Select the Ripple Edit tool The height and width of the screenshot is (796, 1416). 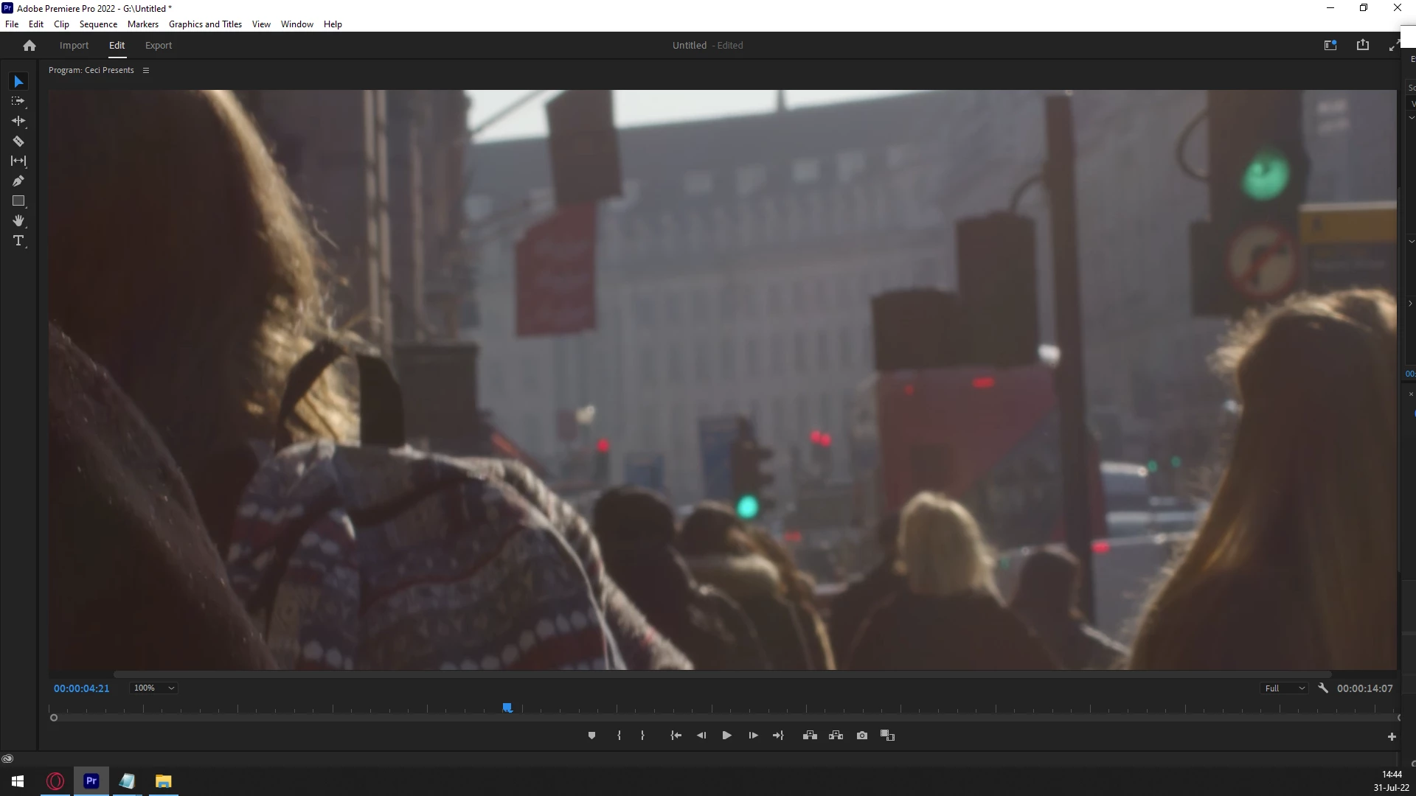click(x=18, y=121)
